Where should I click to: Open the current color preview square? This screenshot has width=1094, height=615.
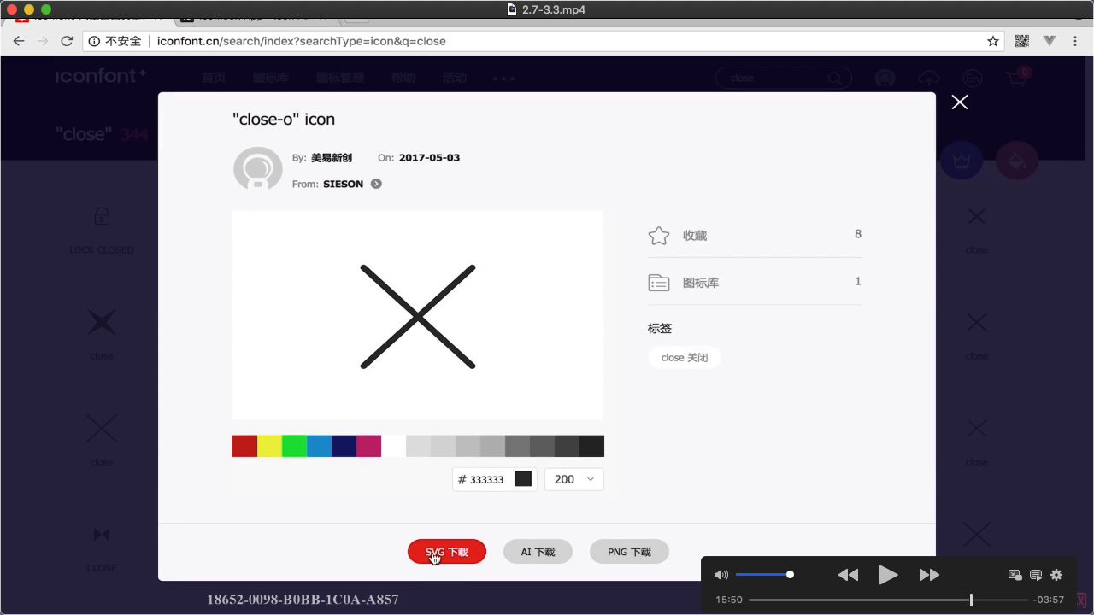(523, 479)
